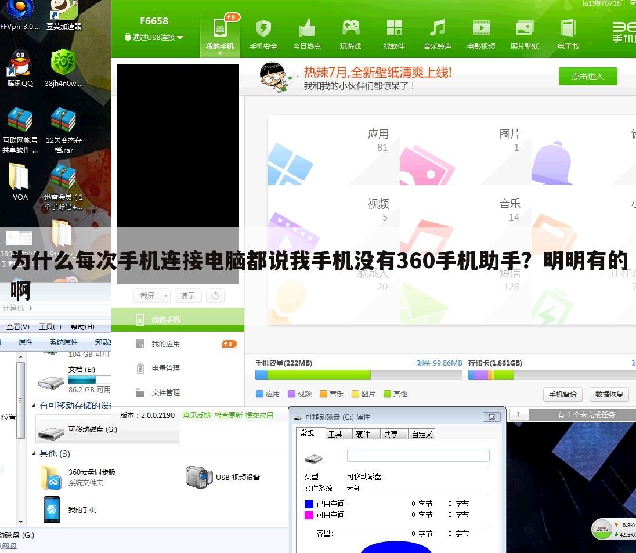Viewport: 636px width, 553px height.
Task: Open 通过USB连接 connection dropdown
Action: click(x=154, y=37)
